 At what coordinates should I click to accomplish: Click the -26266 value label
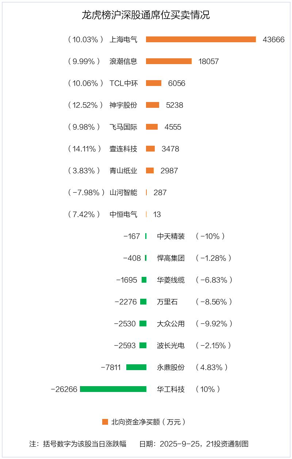64,389
